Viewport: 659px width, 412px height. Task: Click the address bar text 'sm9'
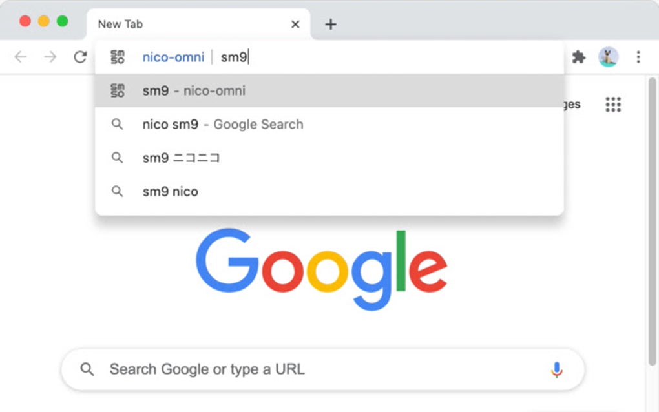[x=234, y=57]
